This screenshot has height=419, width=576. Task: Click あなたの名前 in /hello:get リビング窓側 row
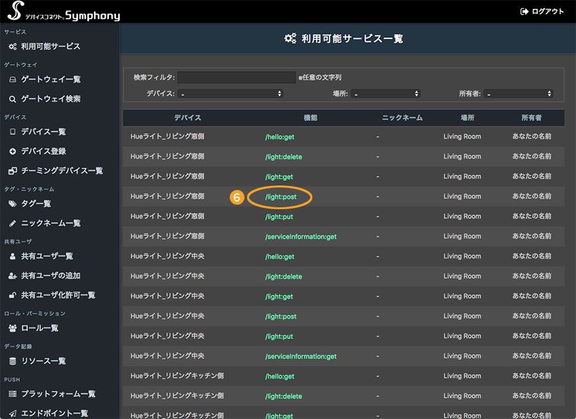(532, 137)
